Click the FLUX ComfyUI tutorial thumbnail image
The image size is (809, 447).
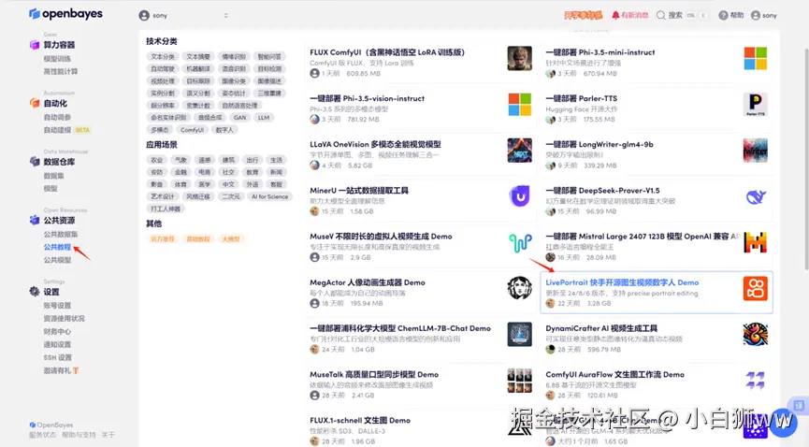point(520,58)
